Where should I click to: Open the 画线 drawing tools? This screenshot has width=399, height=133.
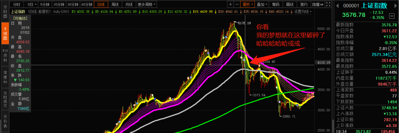pos(290,4)
